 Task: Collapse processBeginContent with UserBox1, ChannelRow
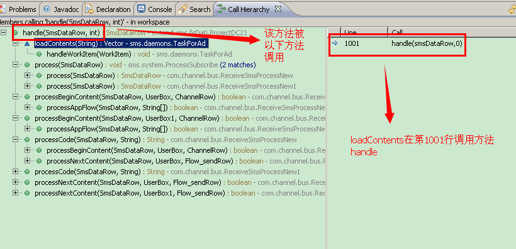pos(15,118)
